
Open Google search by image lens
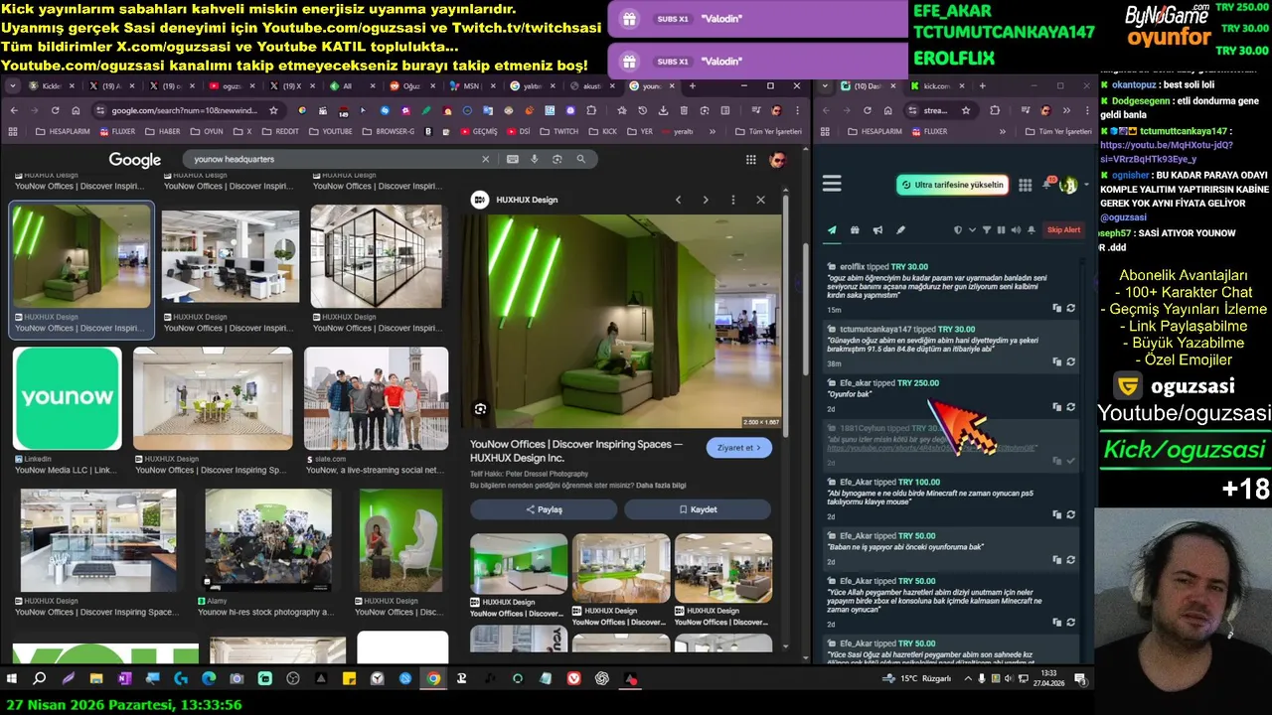tap(557, 159)
